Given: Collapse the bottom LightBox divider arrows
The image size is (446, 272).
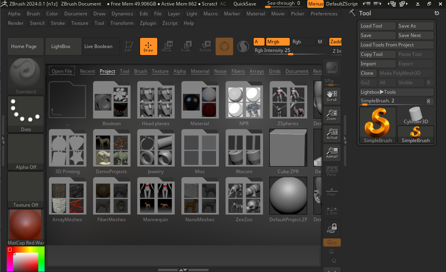Looking at the screenshot, I should 183,270.
